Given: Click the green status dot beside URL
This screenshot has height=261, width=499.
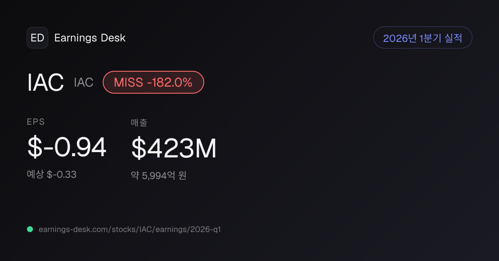Looking at the screenshot, I should (x=30, y=229).
